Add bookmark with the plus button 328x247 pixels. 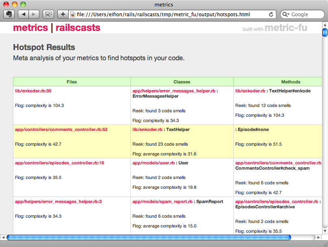pyautogui.click(x=63, y=14)
